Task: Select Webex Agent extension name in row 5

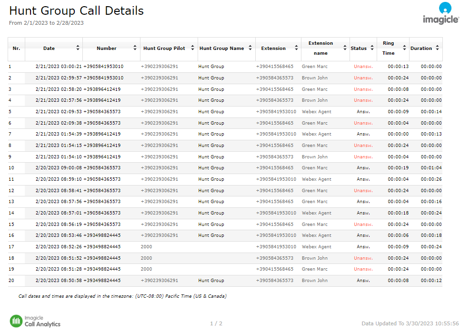Action: pyautogui.click(x=316, y=112)
